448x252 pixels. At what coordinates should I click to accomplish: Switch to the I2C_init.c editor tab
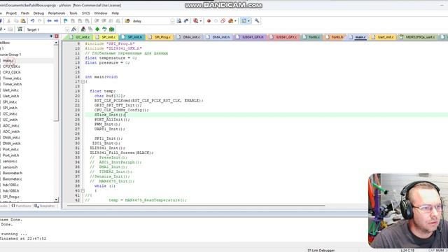tap(80, 37)
